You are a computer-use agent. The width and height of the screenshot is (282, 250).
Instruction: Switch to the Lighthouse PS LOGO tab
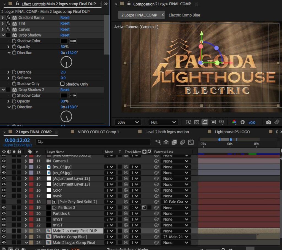pos(232,132)
